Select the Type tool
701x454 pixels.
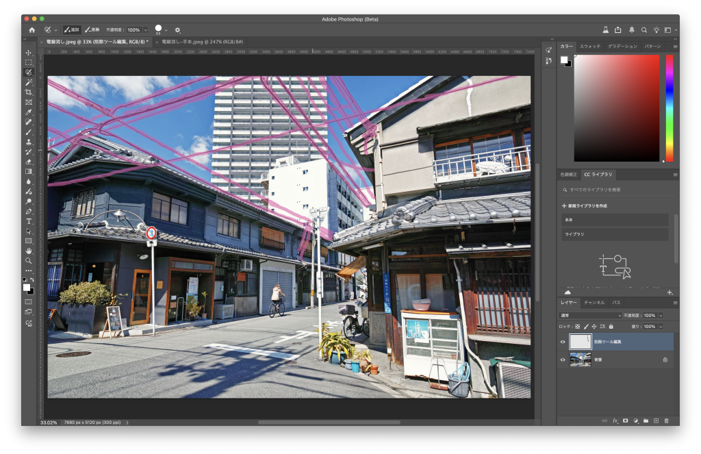29,221
